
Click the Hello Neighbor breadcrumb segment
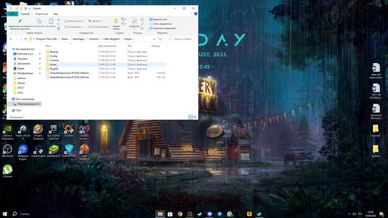tap(112, 39)
